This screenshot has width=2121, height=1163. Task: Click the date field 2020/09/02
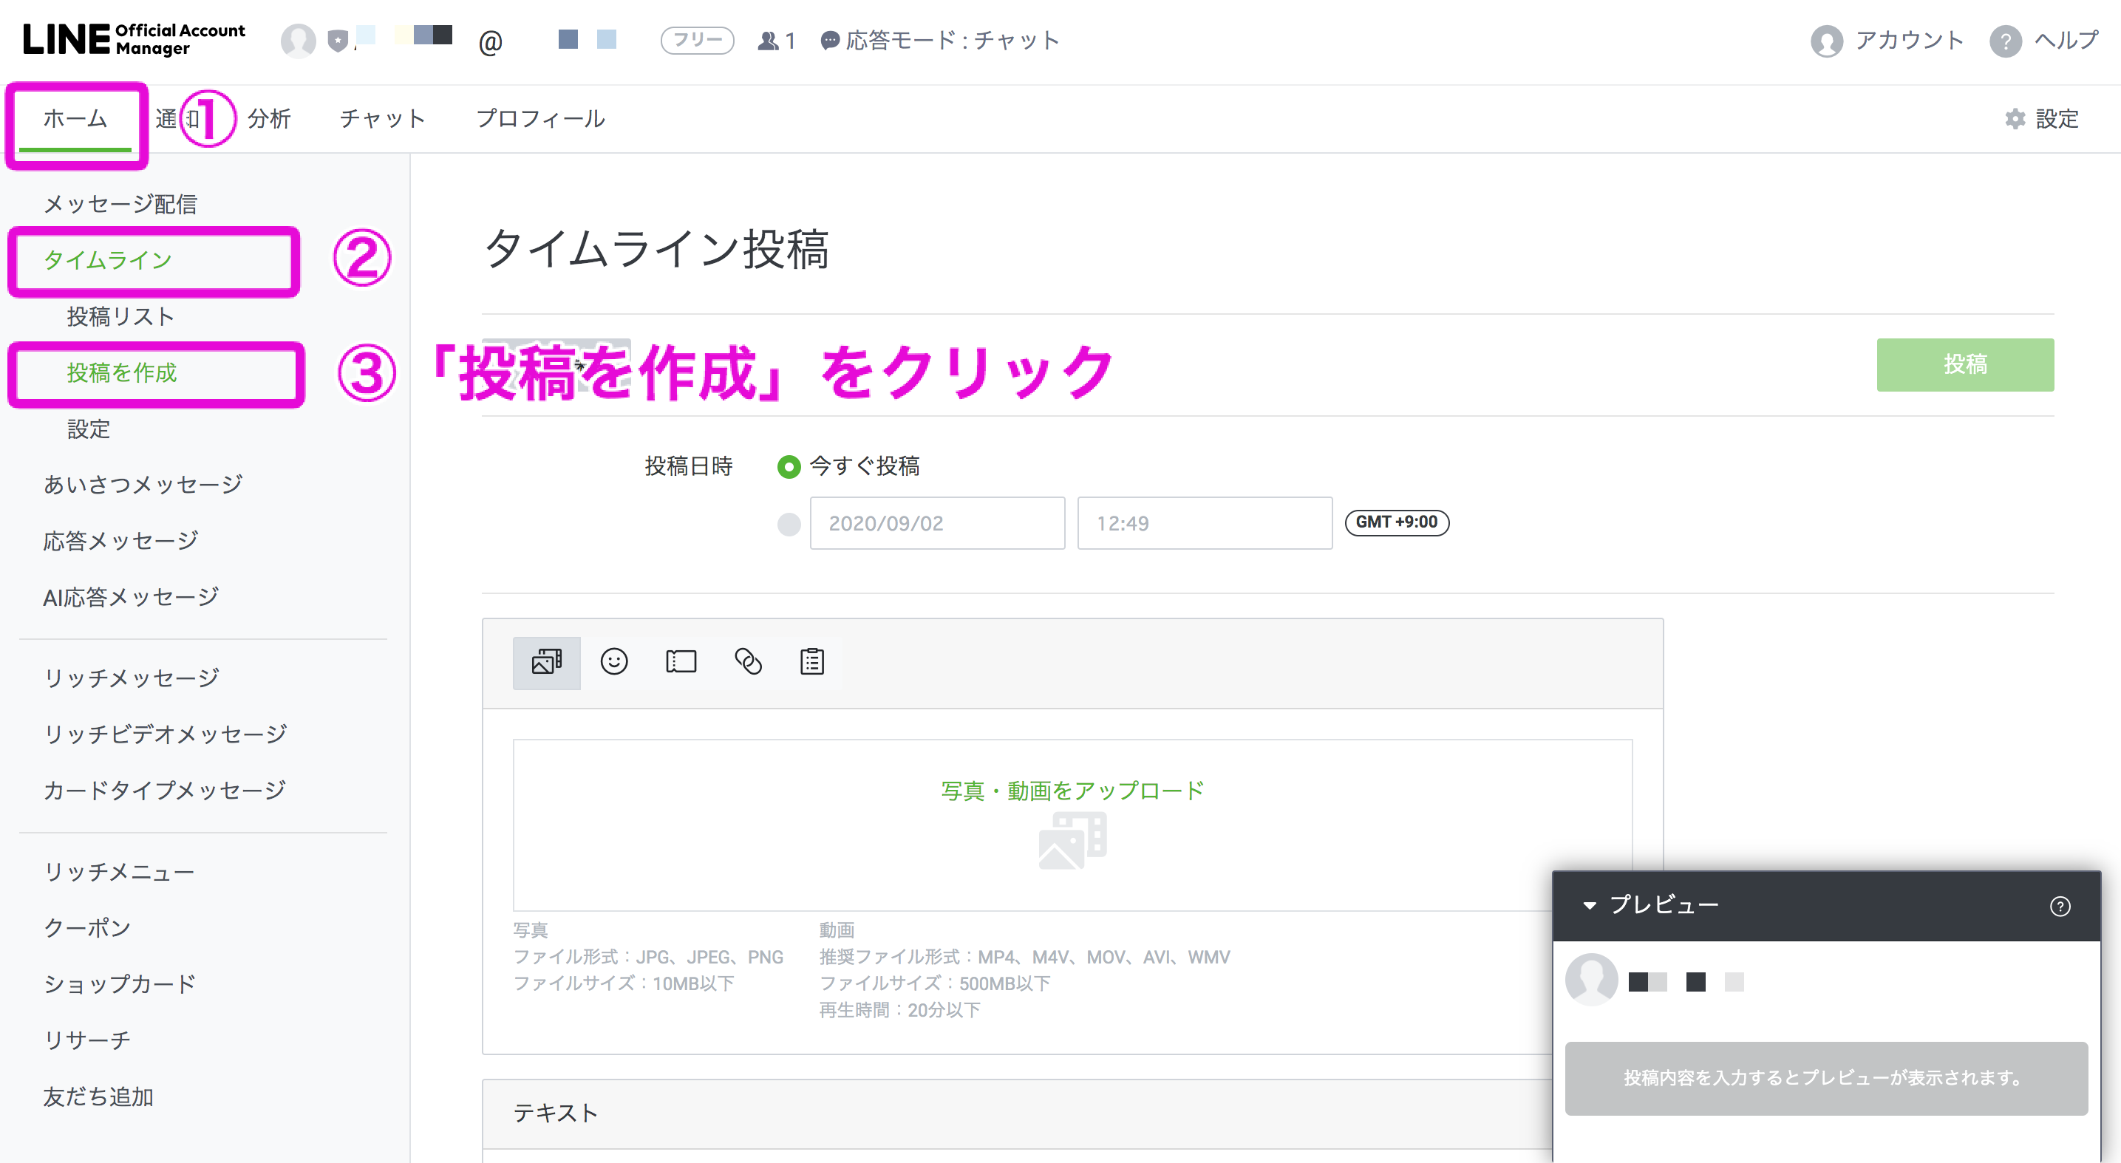937,523
